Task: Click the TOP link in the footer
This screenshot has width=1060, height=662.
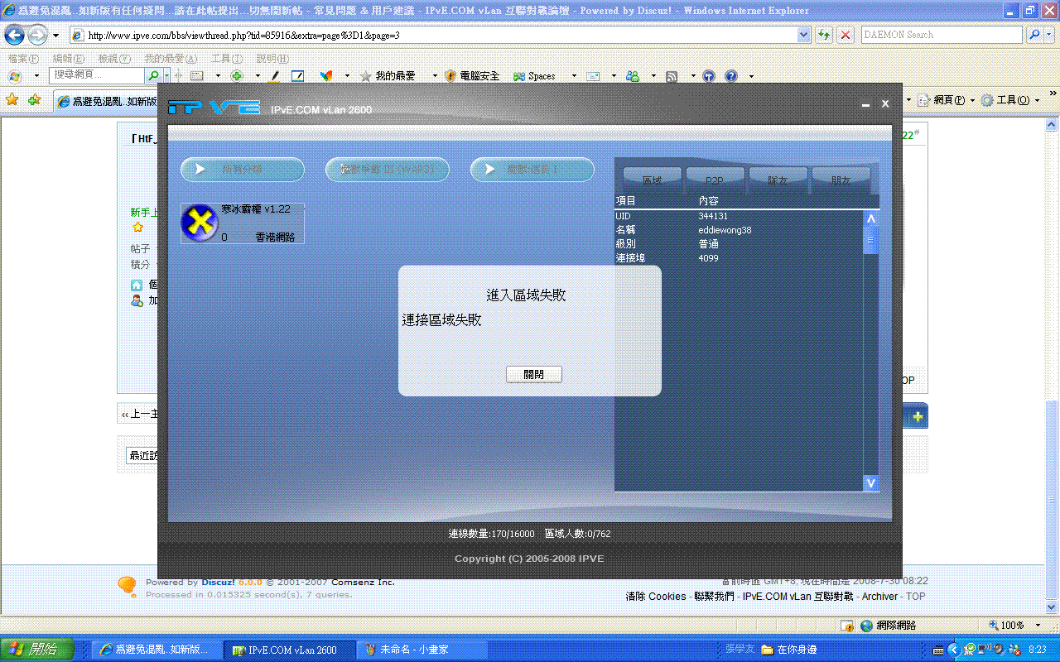Action: 916,597
